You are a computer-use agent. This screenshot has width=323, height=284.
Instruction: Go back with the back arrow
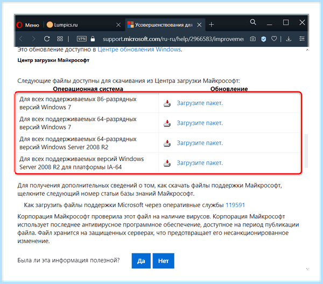21,39
